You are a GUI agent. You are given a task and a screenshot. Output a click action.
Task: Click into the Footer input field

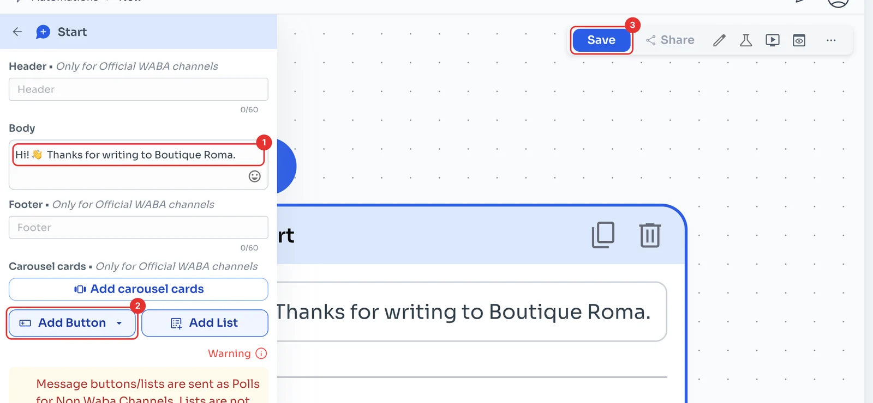click(139, 228)
